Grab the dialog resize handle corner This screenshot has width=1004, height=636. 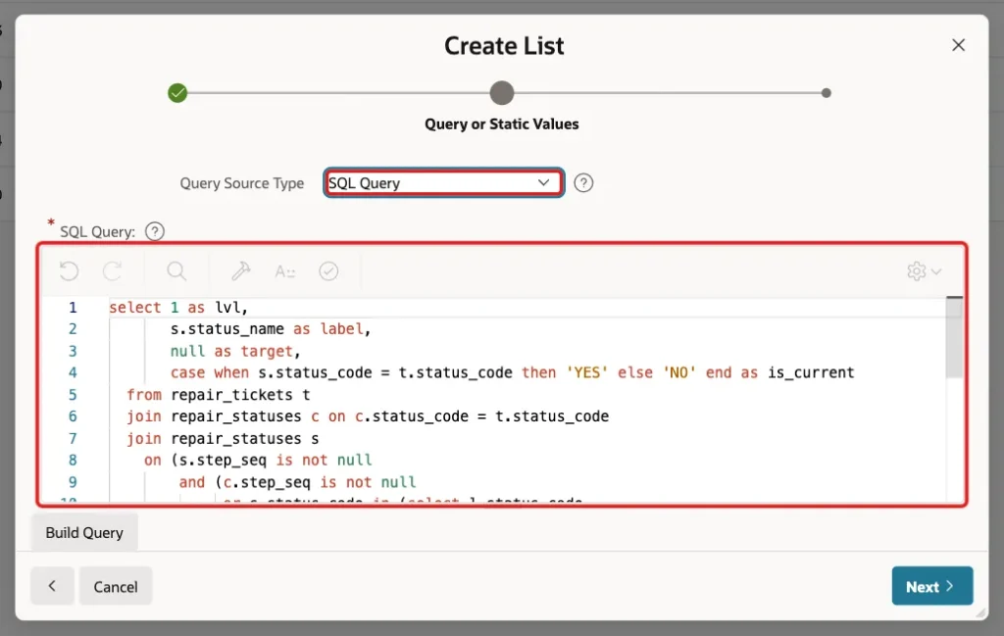click(x=980, y=612)
